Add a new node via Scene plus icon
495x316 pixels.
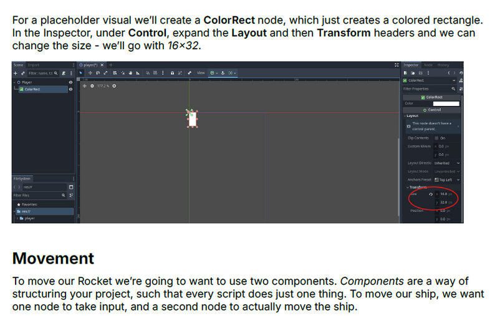pos(15,74)
